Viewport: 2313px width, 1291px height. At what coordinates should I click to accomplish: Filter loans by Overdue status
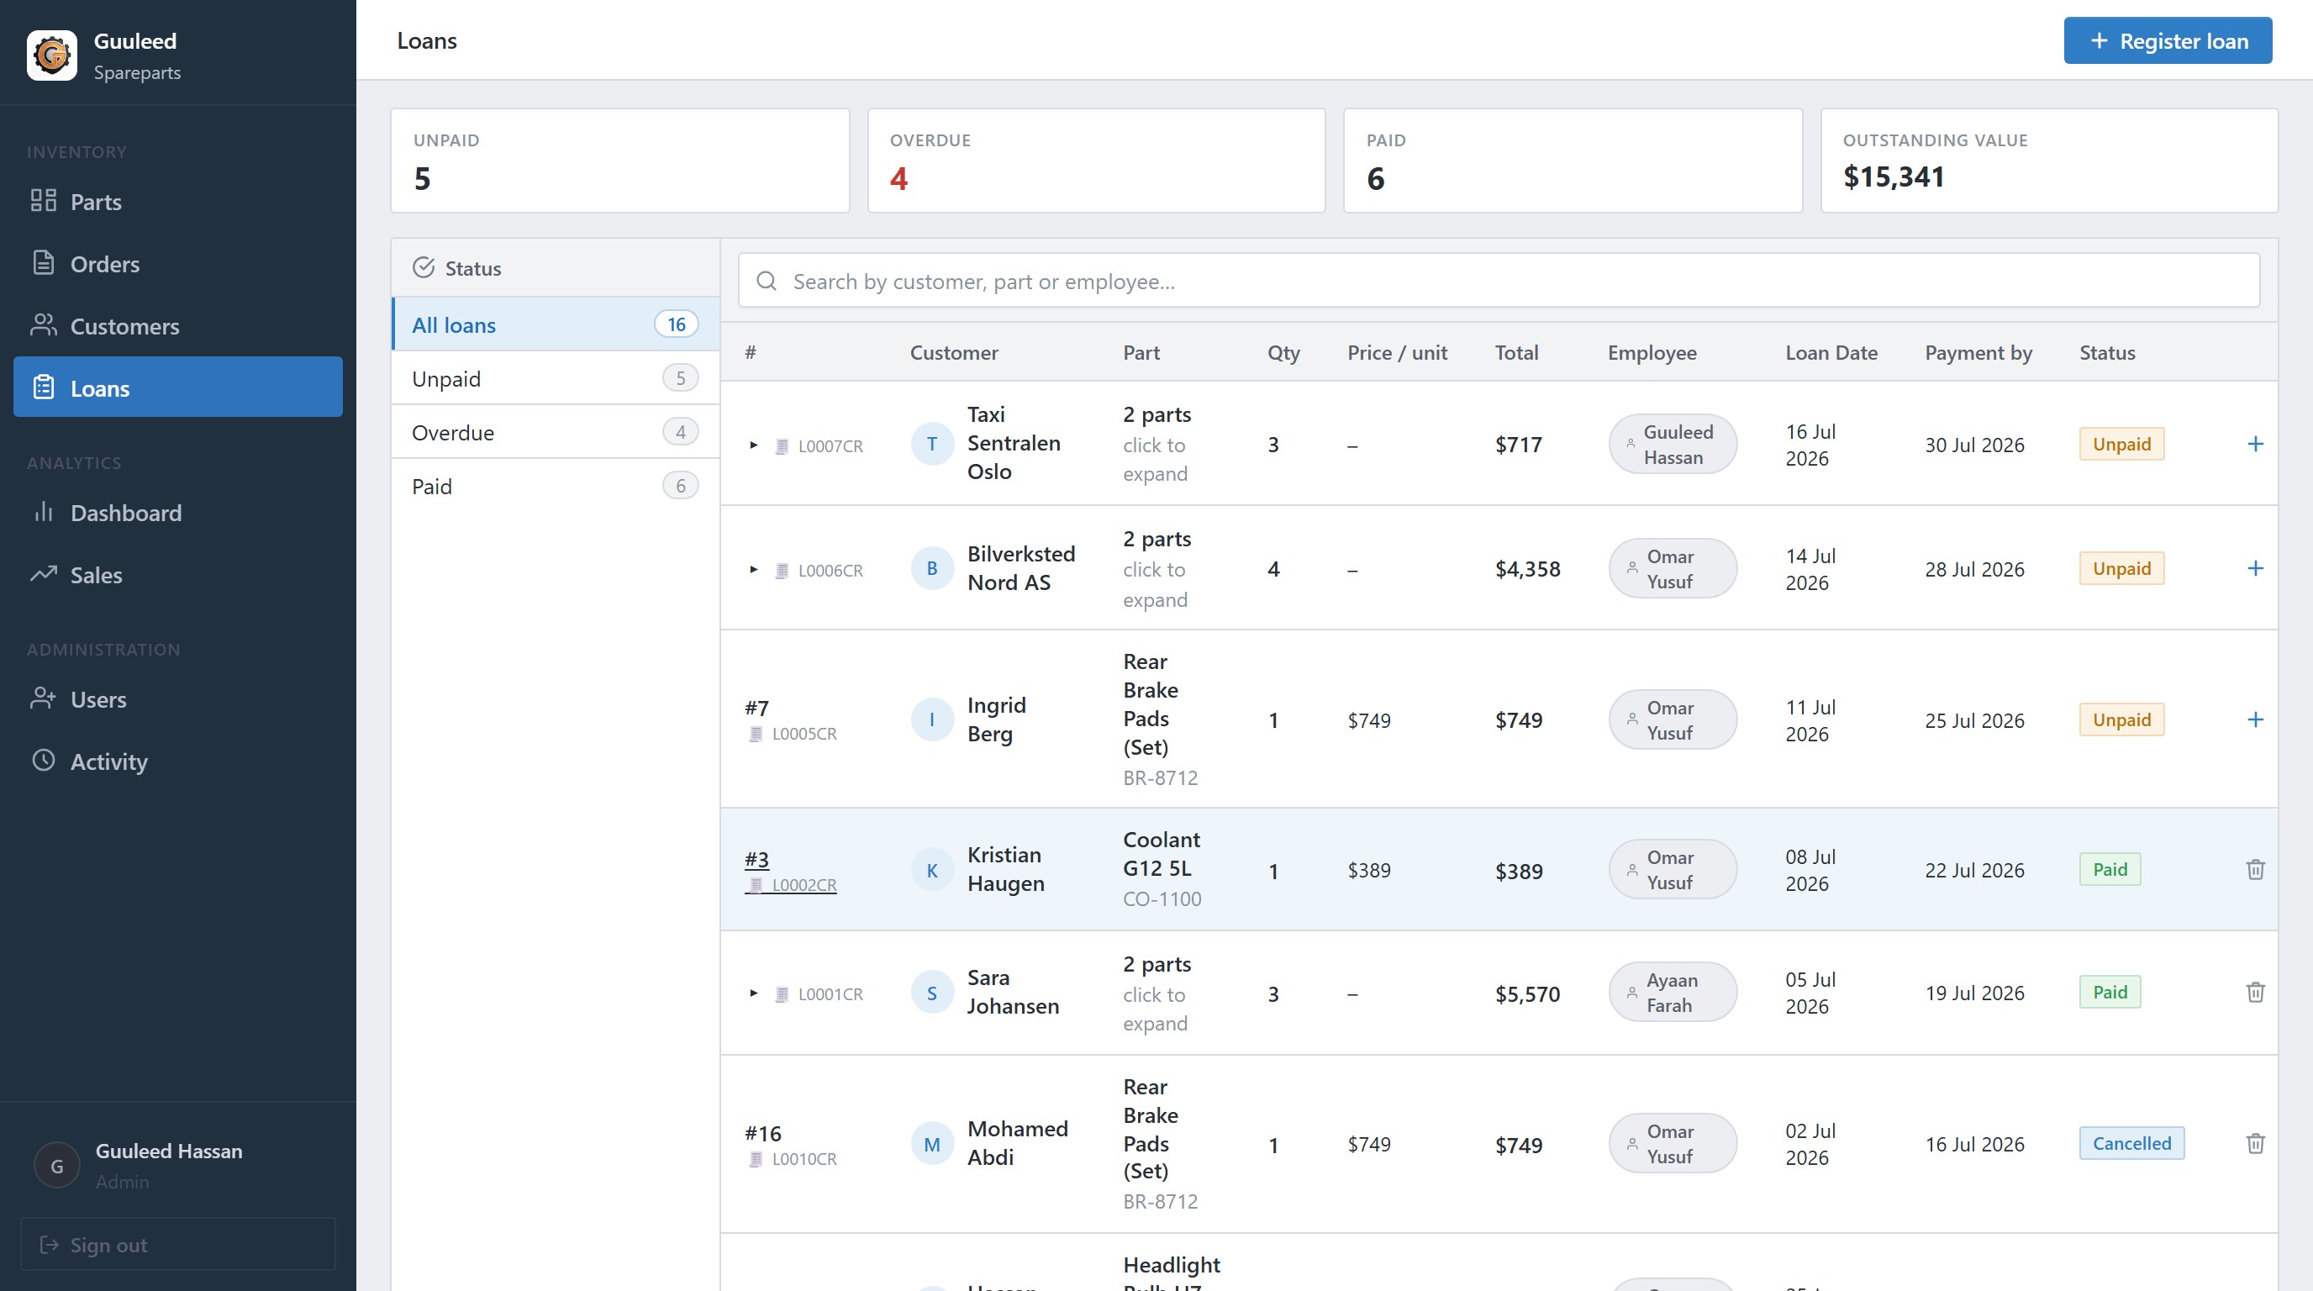tap(556, 432)
